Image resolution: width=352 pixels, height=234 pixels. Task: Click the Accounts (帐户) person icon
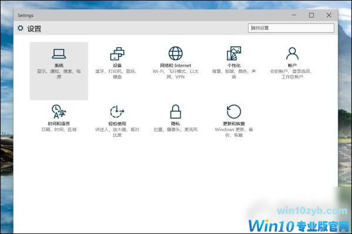(292, 54)
